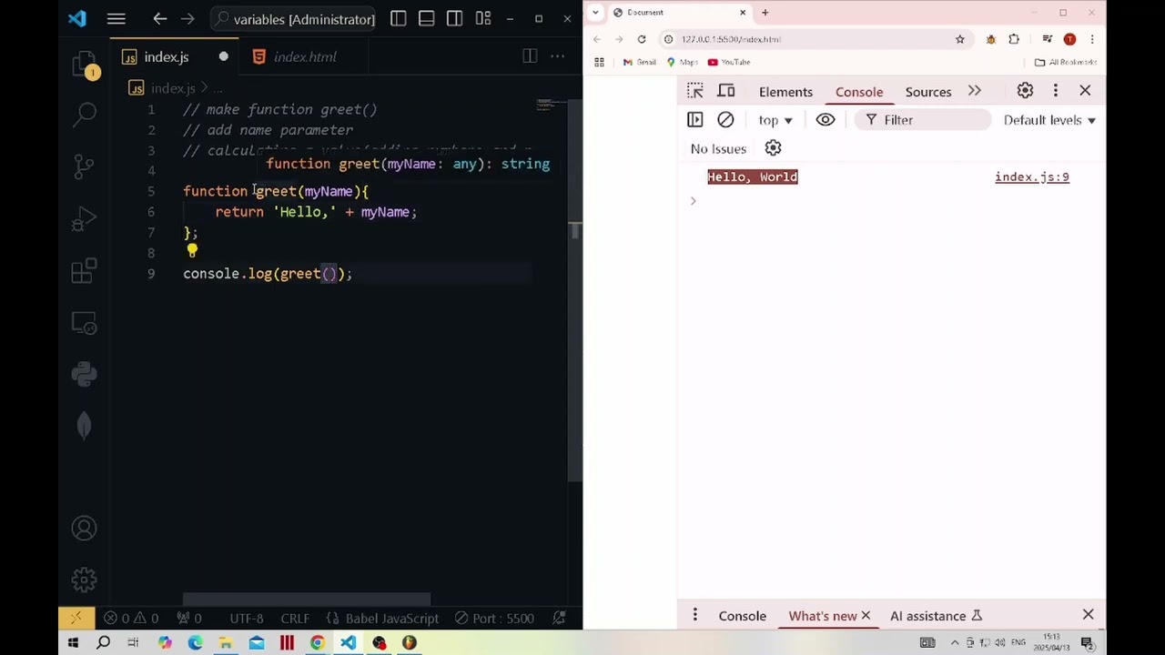Viewport: 1165px width, 655px height.
Task: Open the errors and warnings status item
Action: (x=130, y=618)
